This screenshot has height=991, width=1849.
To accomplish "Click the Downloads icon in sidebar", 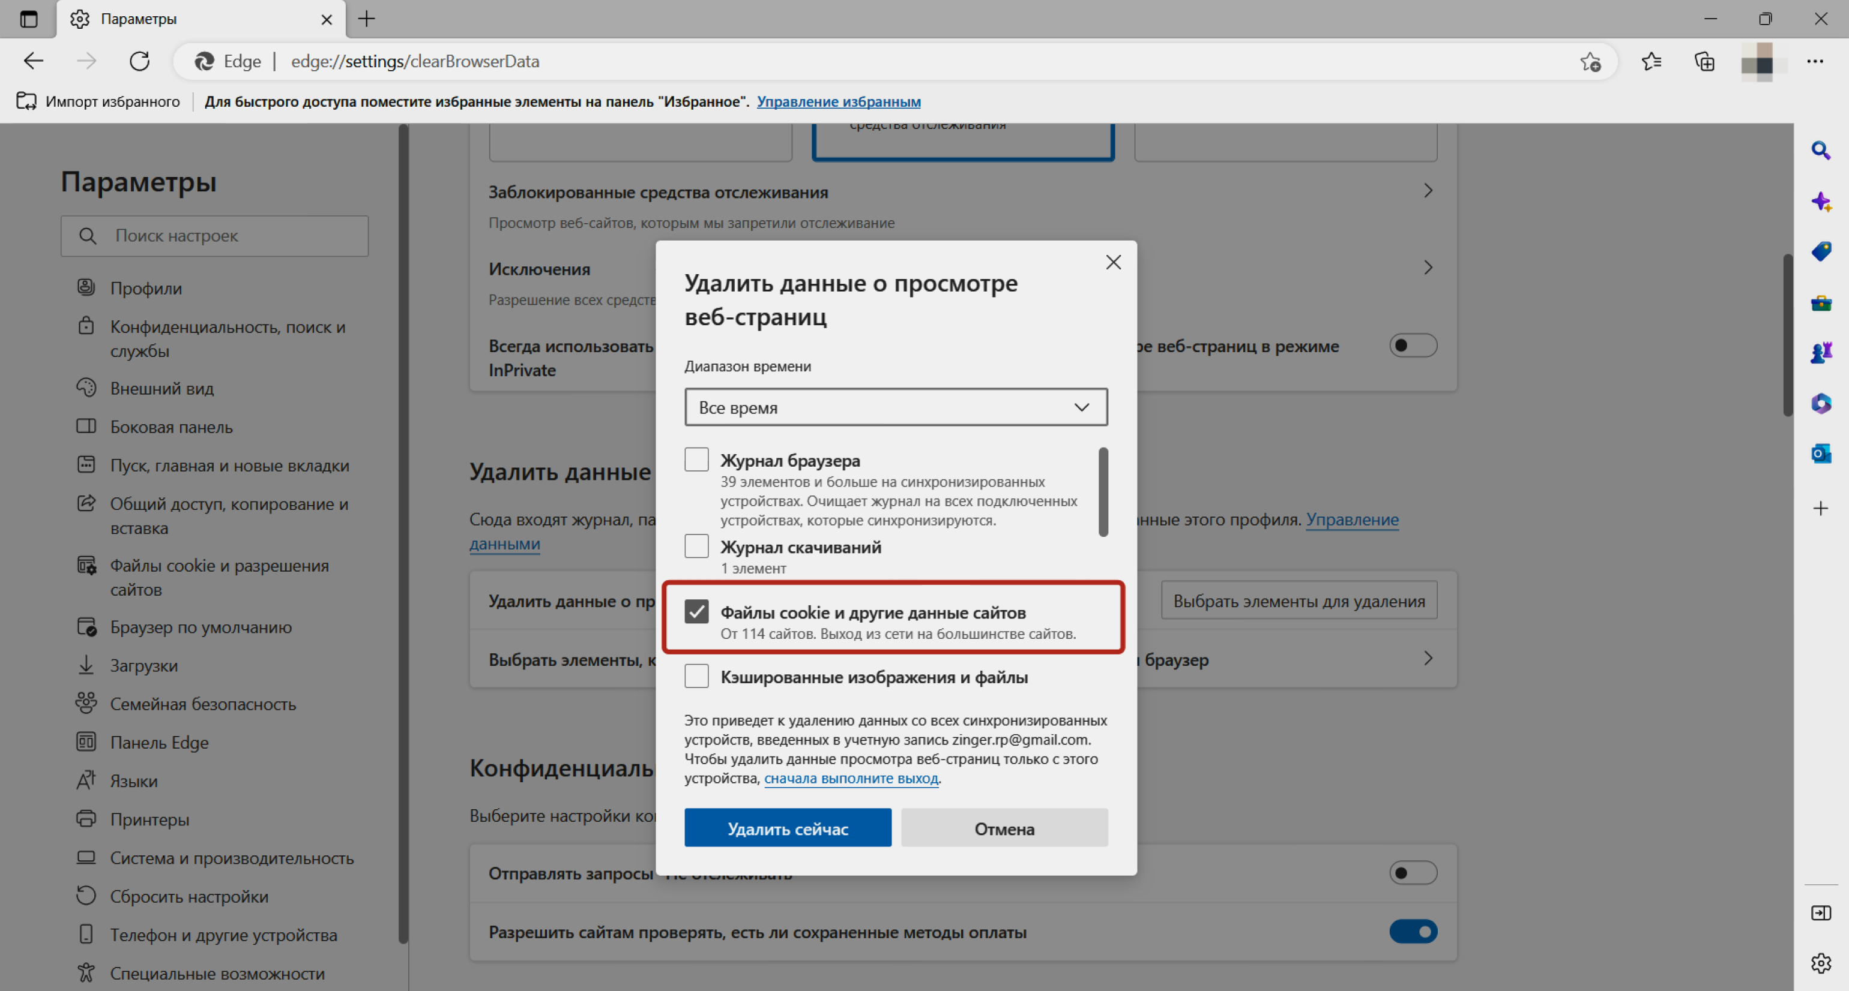I will 85,665.
